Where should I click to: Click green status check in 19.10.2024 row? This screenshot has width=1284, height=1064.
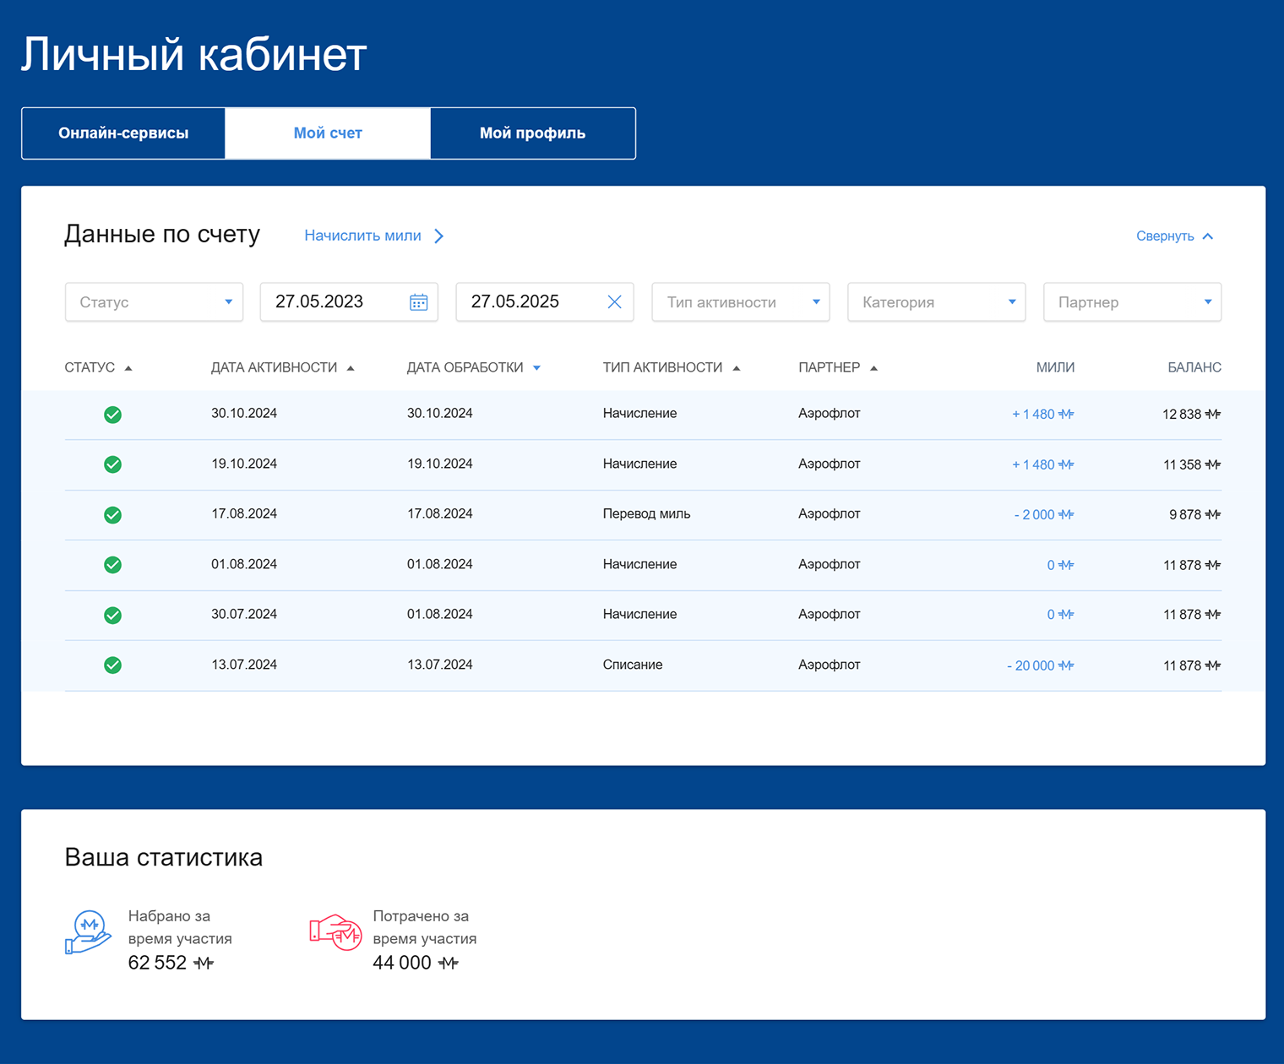pyautogui.click(x=112, y=464)
